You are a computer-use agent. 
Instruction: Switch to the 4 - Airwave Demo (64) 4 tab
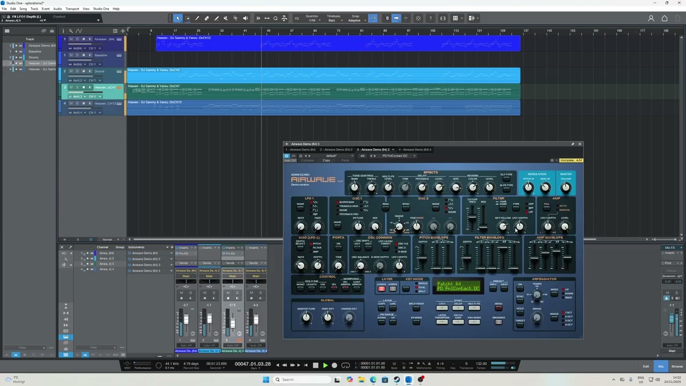[415, 150]
